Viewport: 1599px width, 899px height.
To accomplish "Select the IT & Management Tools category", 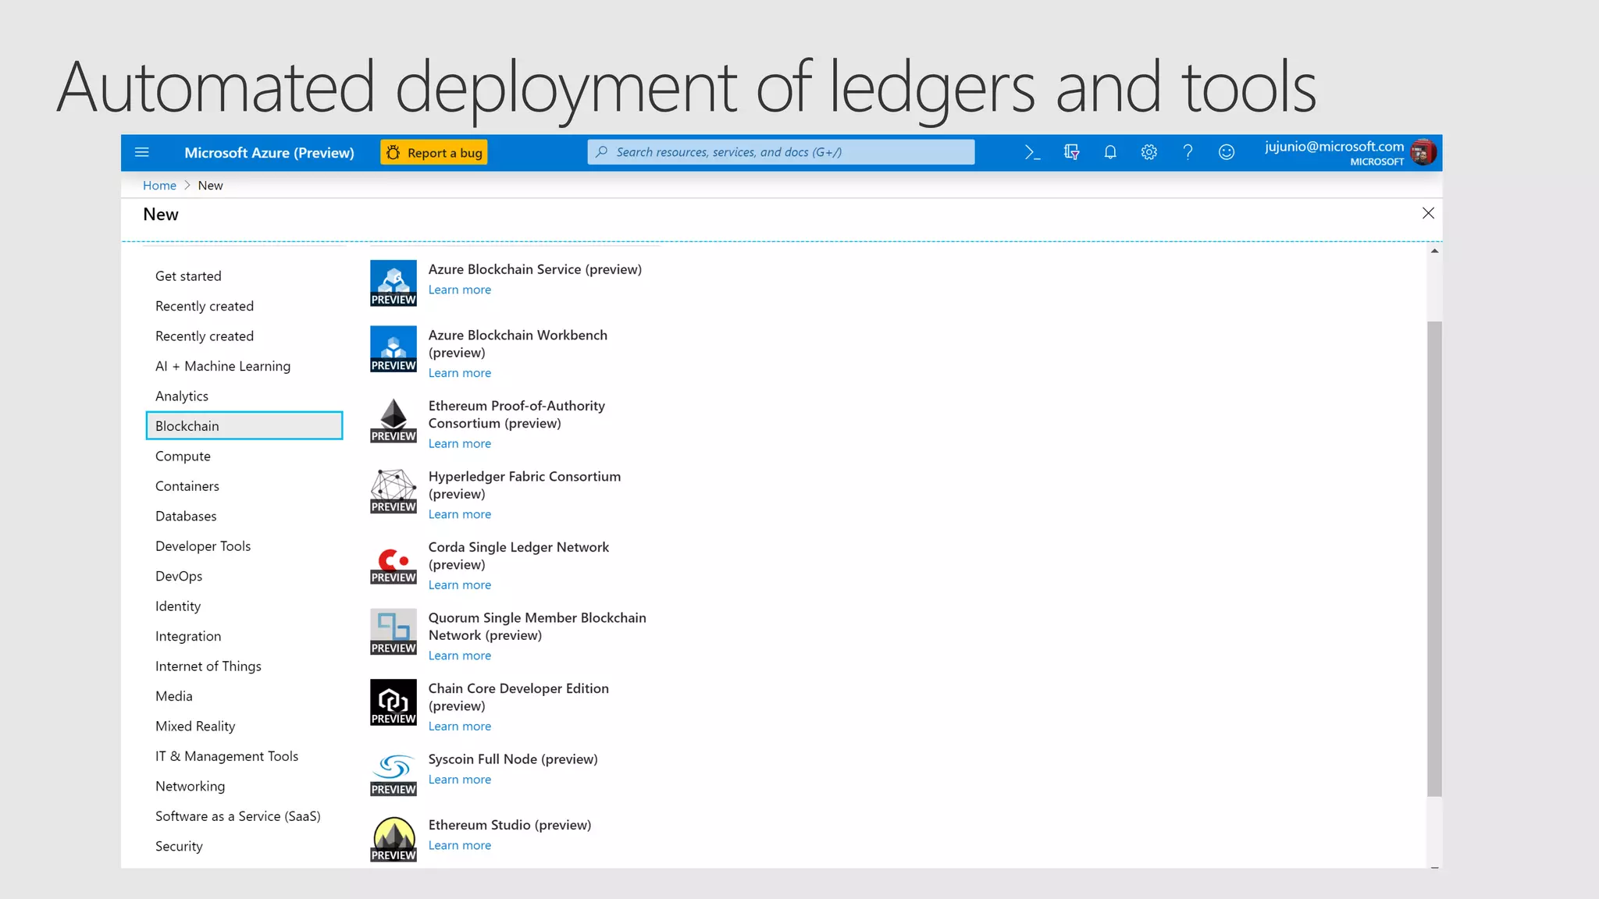I will click(x=226, y=756).
